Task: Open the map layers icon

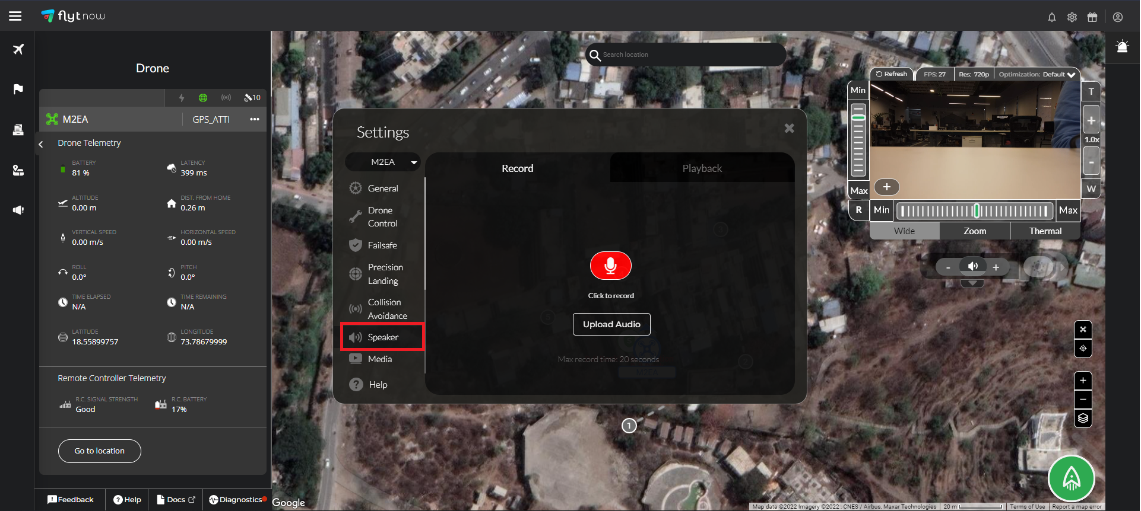Action: tap(1083, 419)
